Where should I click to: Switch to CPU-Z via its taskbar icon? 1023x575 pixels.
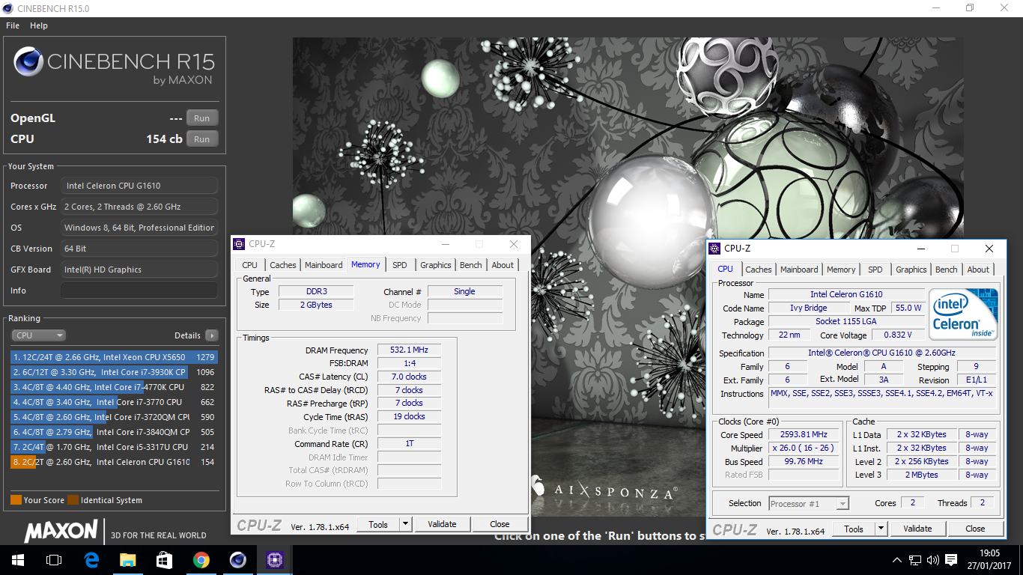274,559
